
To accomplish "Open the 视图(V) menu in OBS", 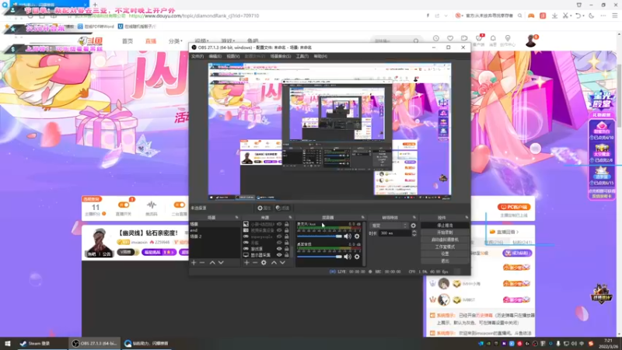I will (232, 56).
